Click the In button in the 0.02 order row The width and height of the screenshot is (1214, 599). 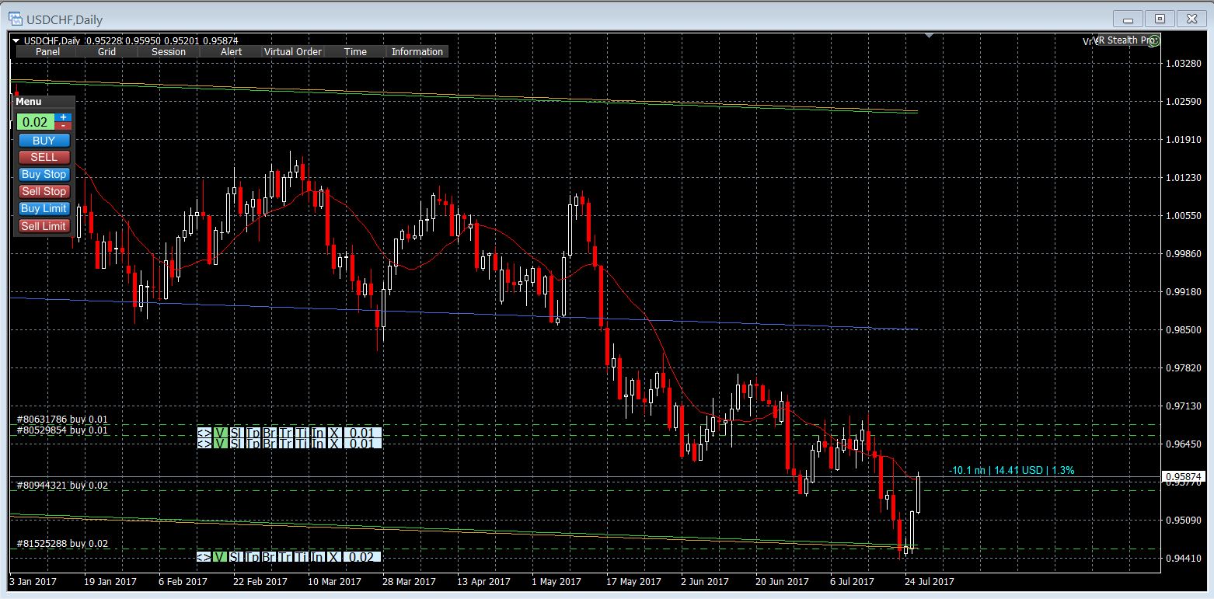click(x=319, y=557)
